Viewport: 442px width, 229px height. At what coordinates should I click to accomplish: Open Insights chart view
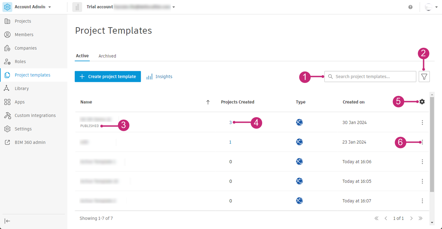159,77
